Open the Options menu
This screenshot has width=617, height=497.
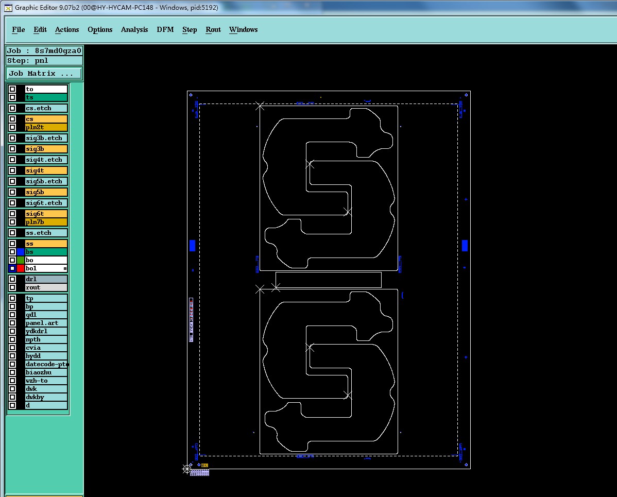click(100, 29)
